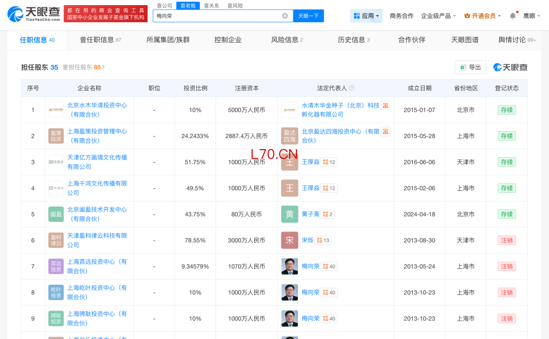Click 梅向荣 photo in row 8

[290, 292]
